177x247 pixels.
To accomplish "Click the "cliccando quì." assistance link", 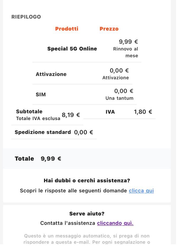I will [115, 223].
